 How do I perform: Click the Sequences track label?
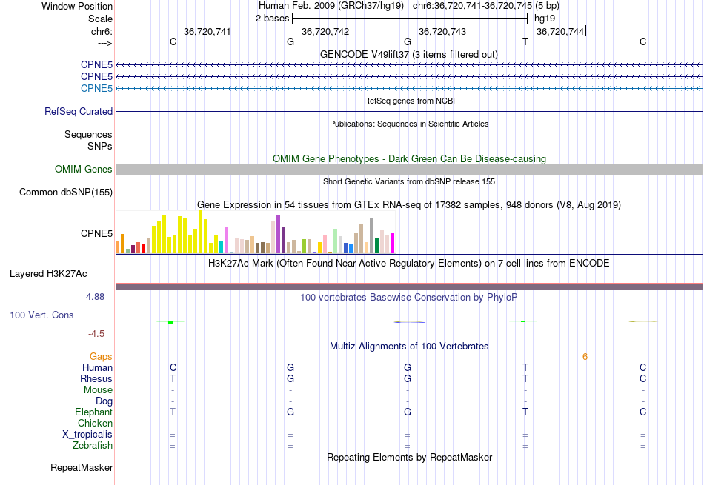88,134
